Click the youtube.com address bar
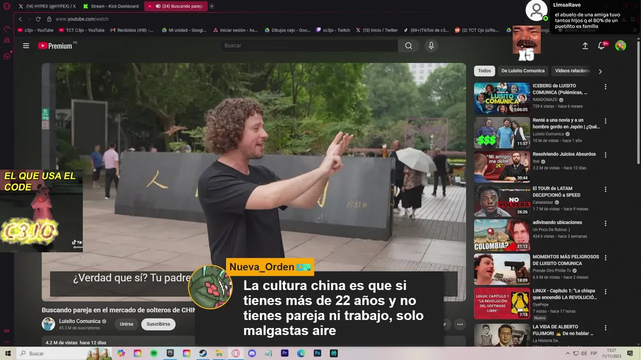641x360 pixels. pos(82,19)
